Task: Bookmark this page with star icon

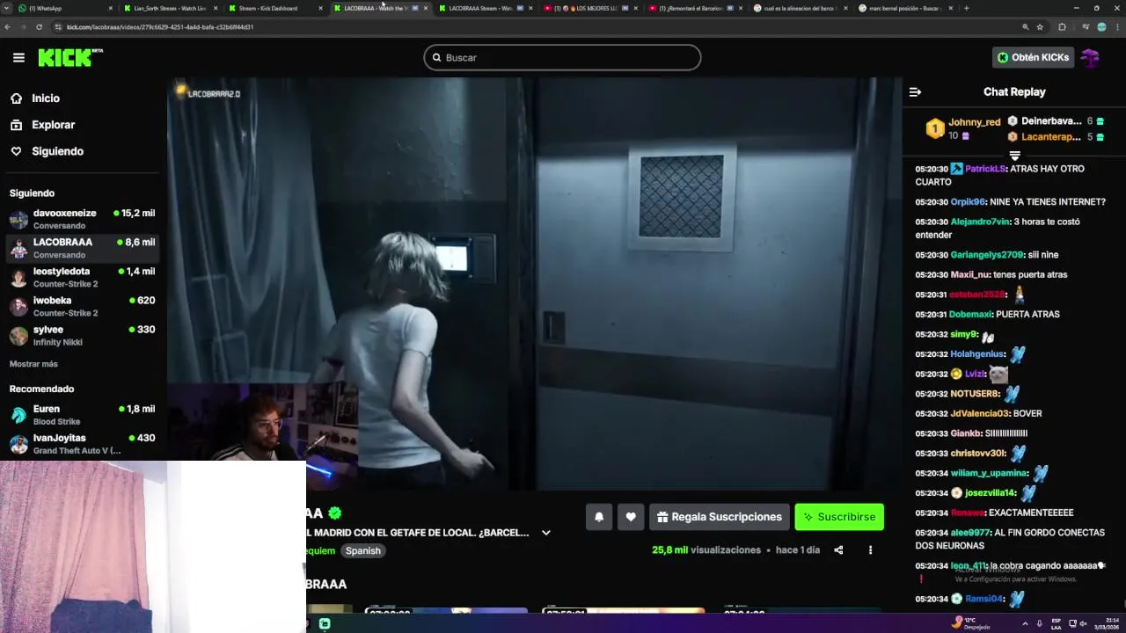Action: coord(1040,27)
